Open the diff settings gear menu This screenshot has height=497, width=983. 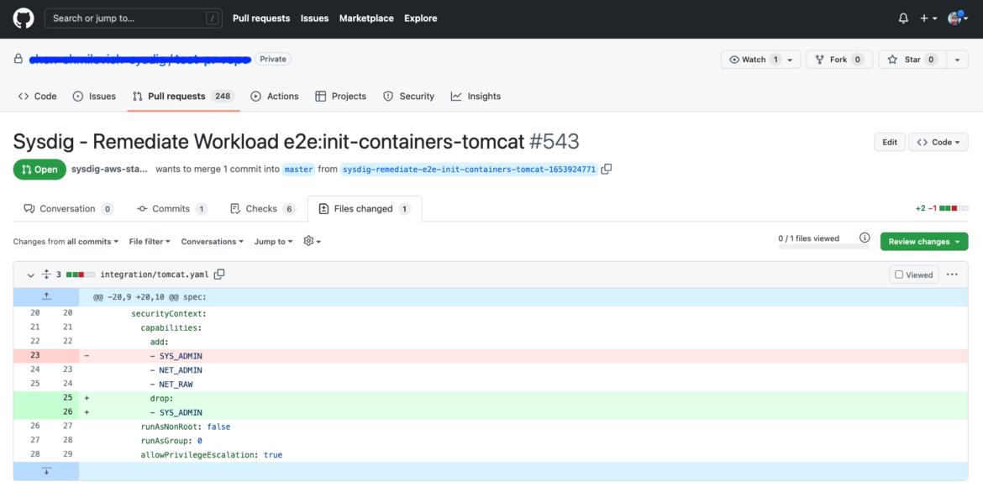(313, 241)
